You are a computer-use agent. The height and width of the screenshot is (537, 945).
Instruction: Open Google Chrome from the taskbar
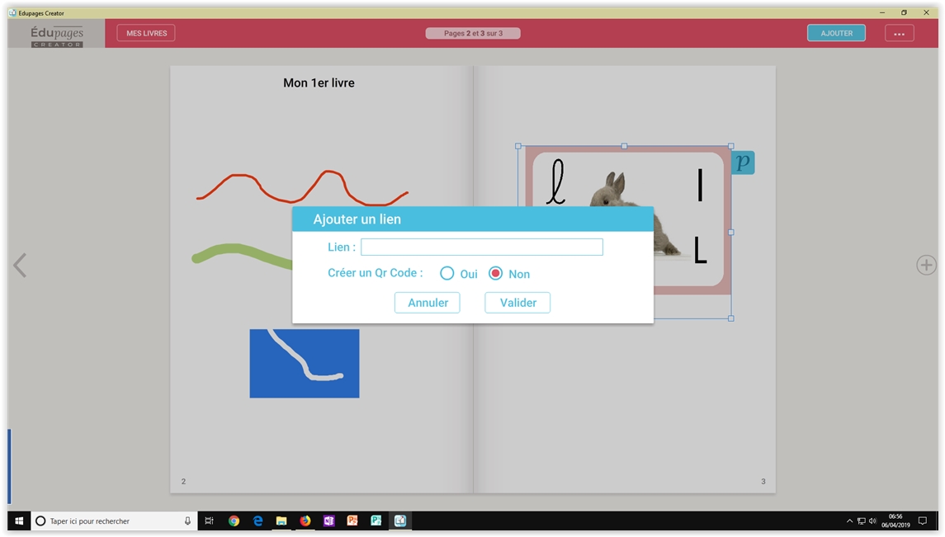coord(234,521)
